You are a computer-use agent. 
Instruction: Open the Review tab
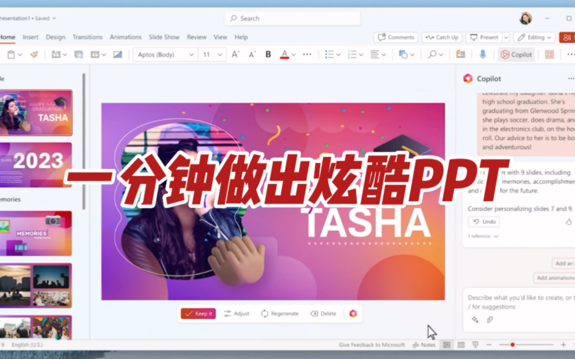pyautogui.click(x=197, y=37)
